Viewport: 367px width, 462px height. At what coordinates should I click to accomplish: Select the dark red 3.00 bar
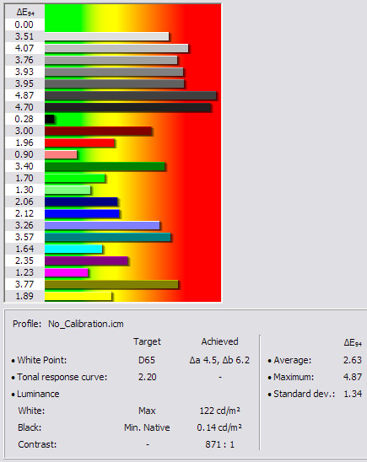[98, 131]
